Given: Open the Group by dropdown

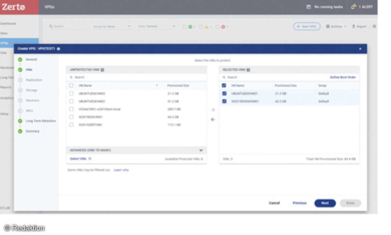Looking at the screenshot, I should (x=112, y=26).
